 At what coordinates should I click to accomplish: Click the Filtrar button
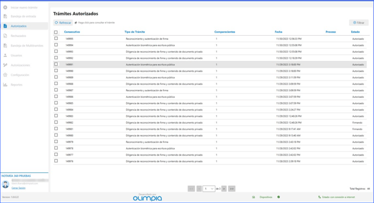pos(359,23)
